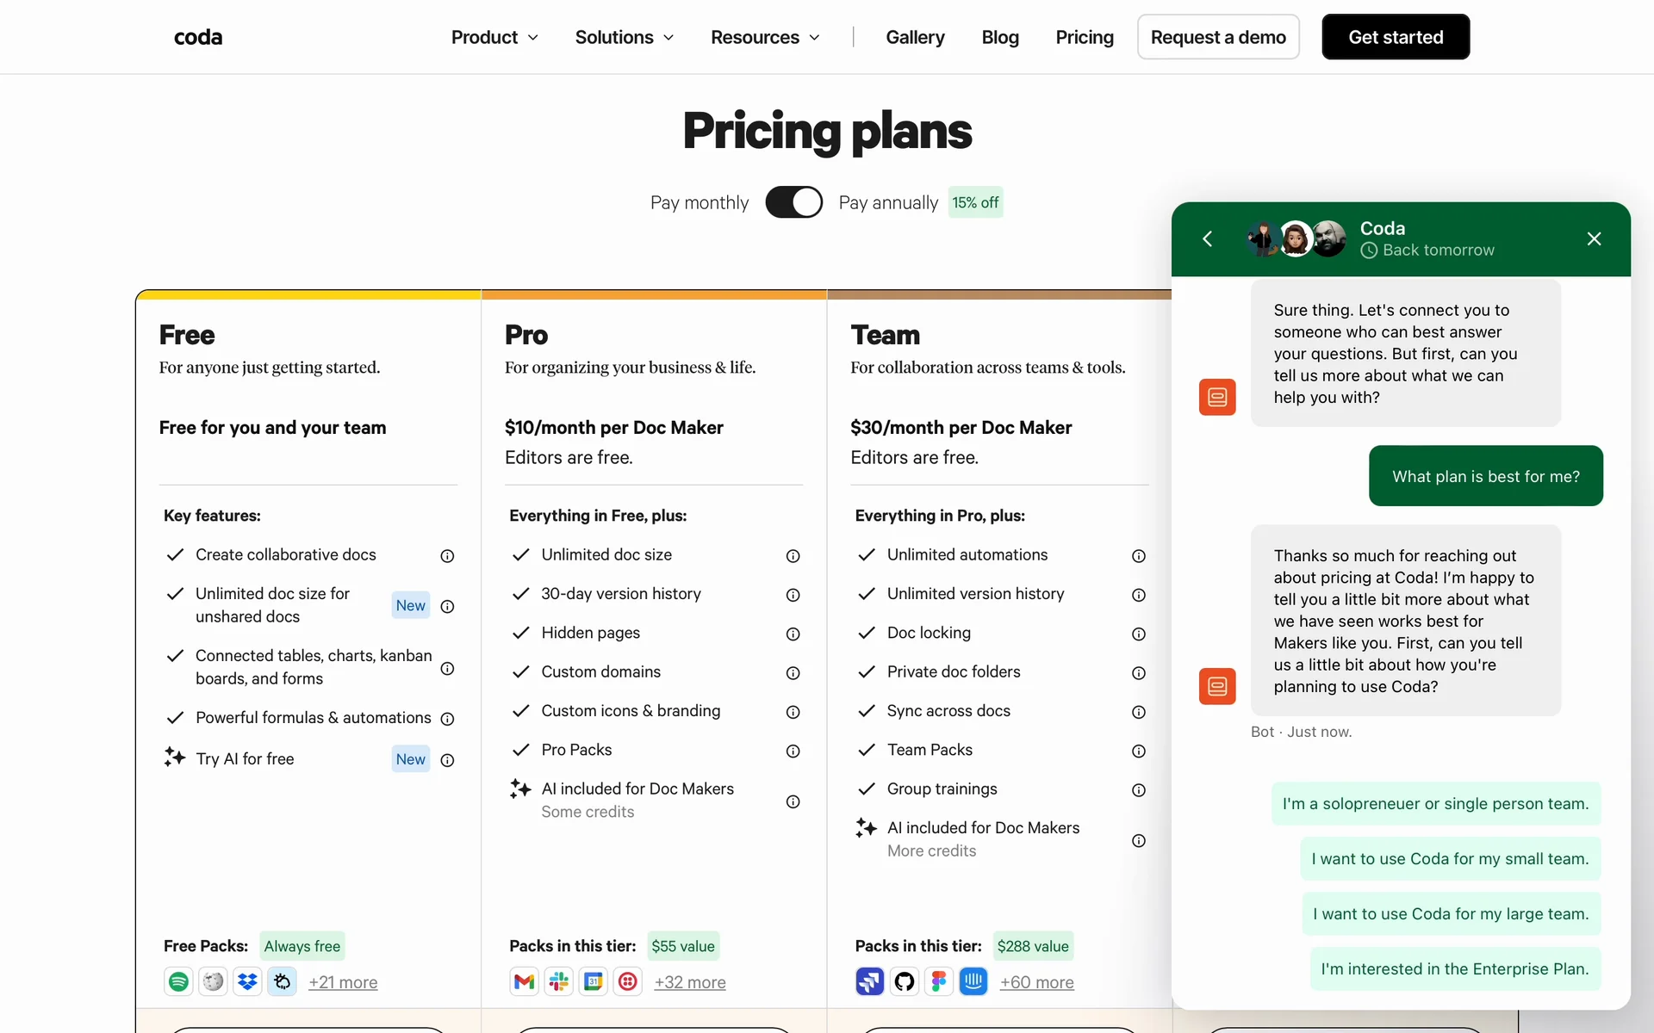Click the Gmail pack icon

(524, 981)
